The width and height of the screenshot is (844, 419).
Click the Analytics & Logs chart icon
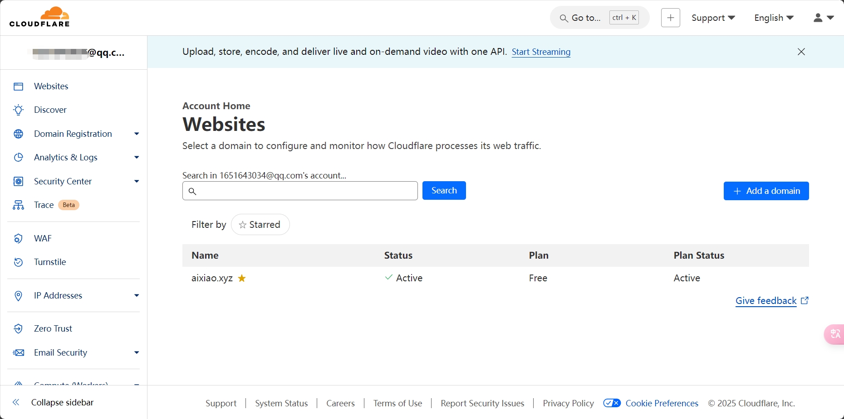click(x=18, y=158)
